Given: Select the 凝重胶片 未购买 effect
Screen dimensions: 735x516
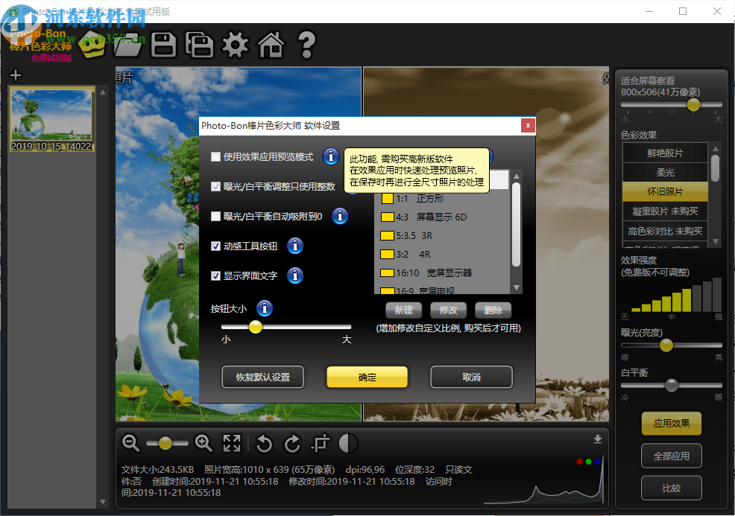Looking at the screenshot, I should pos(665,211).
